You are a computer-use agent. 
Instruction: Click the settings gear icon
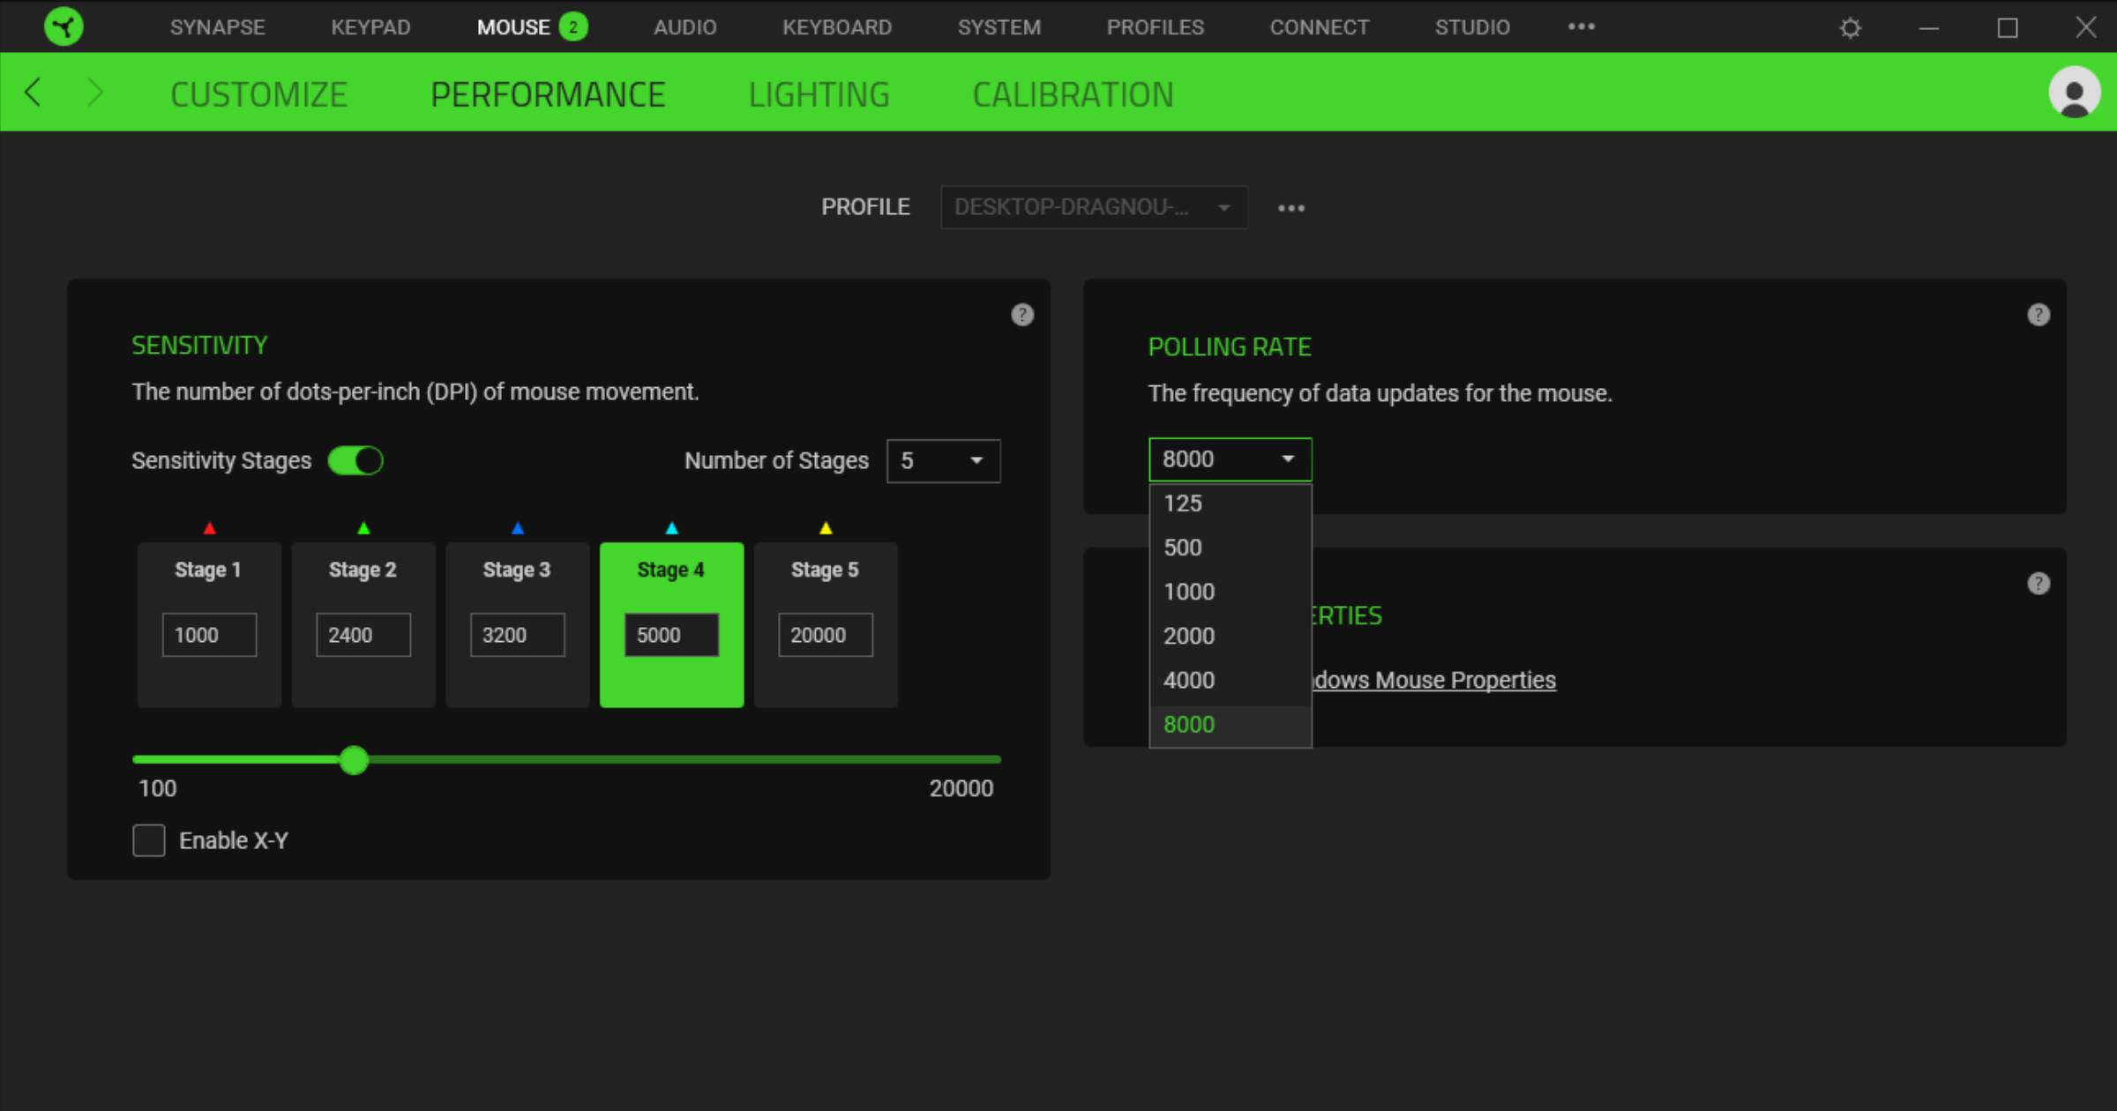pyautogui.click(x=1851, y=26)
